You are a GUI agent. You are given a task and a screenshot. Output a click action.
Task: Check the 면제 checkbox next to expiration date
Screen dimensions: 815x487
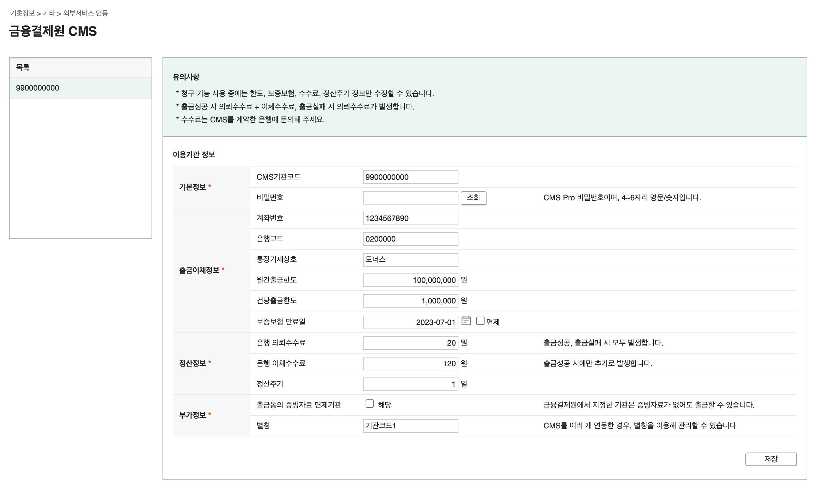(x=480, y=320)
